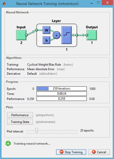This screenshot has height=159, width=114.
Task: Click the green Input block in the diagram
Action: pyautogui.click(x=21, y=35)
